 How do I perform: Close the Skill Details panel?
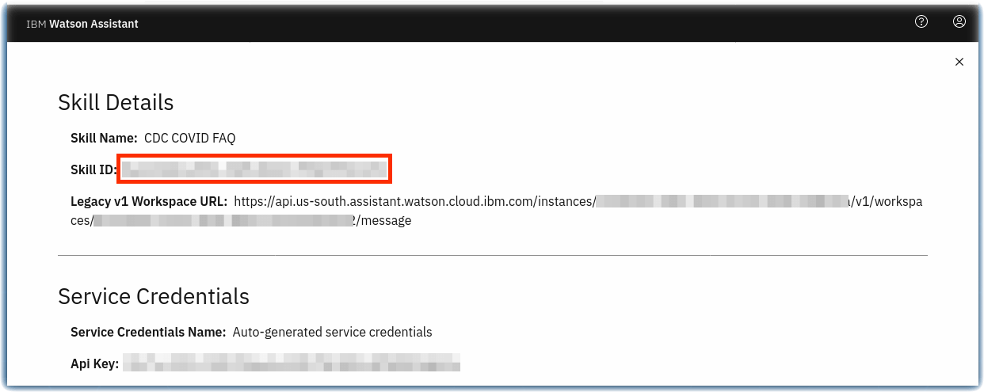point(959,62)
